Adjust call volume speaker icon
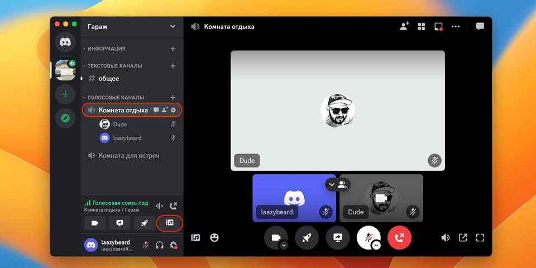The image size is (536, 268). pyautogui.click(x=446, y=238)
